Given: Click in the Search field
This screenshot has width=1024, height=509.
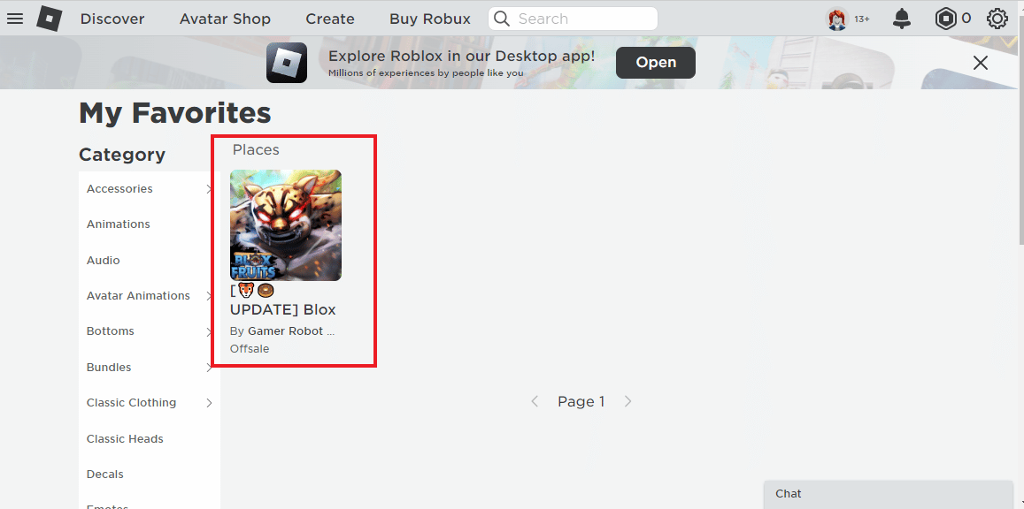Looking at the screenshot, I should tap(573, 19).
